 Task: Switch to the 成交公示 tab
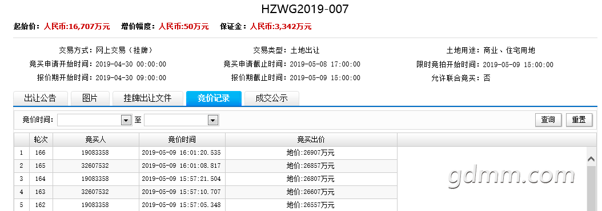coord(271,98)
